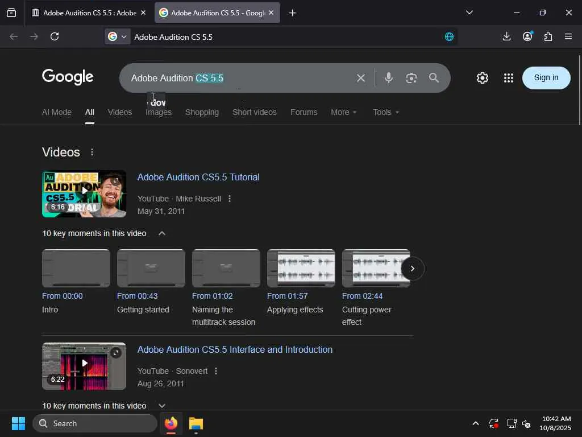Reload the current page
The image size is (582, 437).
click(55, 37)
